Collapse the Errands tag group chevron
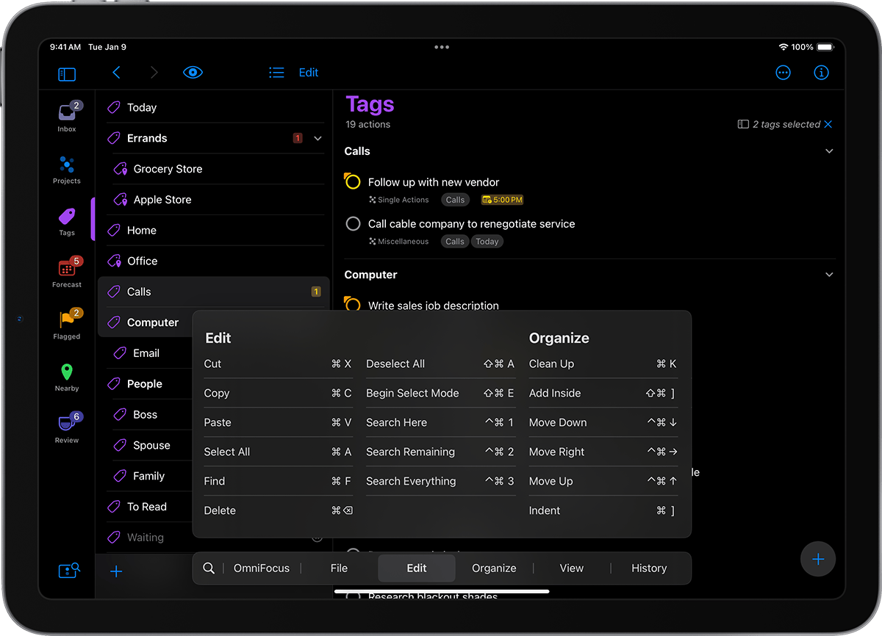The image size is (882, 636). [x=318, y=138]
